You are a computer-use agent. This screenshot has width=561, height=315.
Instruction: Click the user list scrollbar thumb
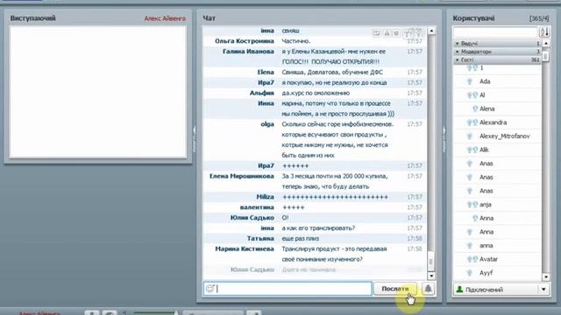pyautogui.click(x=545, y=56)
